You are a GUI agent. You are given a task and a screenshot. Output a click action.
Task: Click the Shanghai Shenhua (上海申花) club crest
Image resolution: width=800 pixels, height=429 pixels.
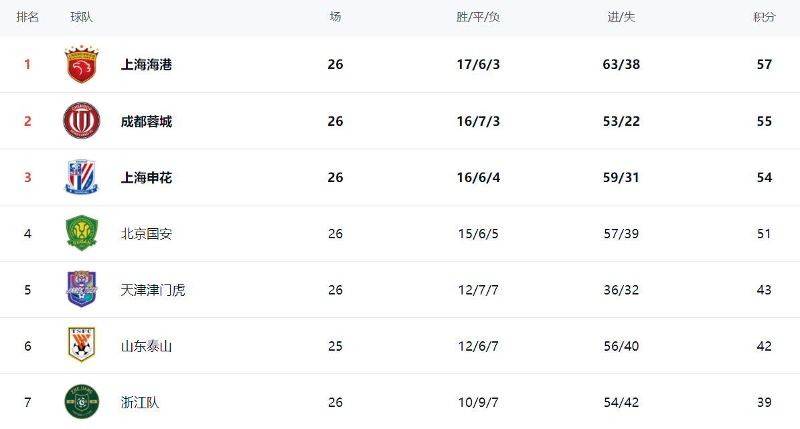coord(81,177)
